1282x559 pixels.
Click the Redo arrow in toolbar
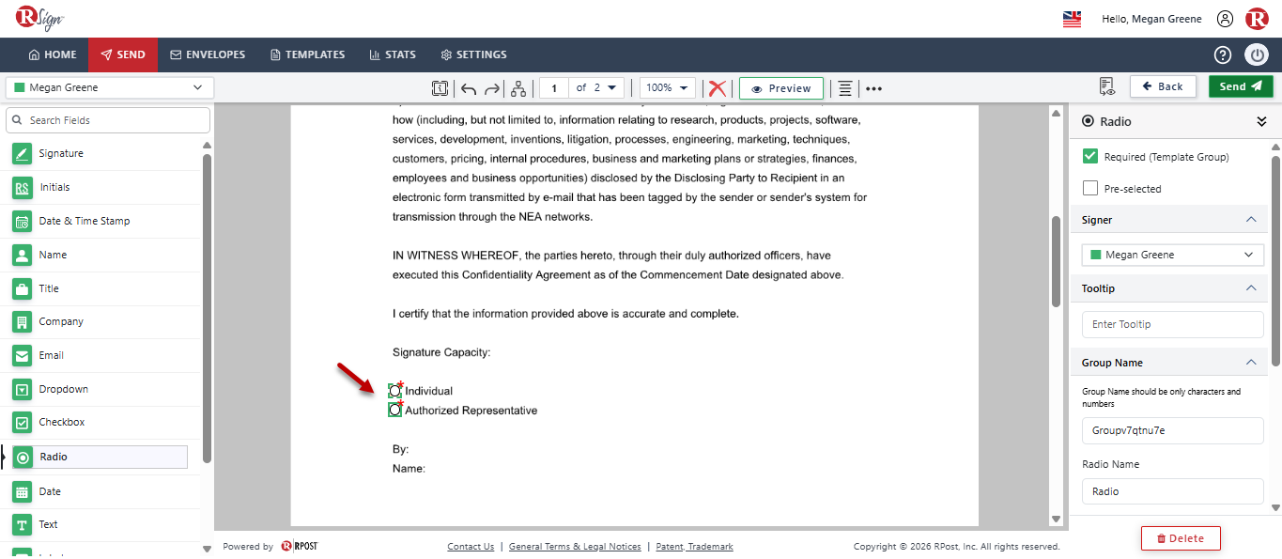click(491, 88)
